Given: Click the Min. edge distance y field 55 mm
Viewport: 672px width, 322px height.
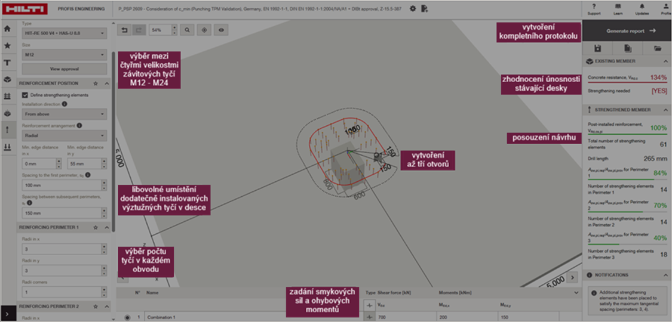Looking at the screenshot, I should pos(84,164).
